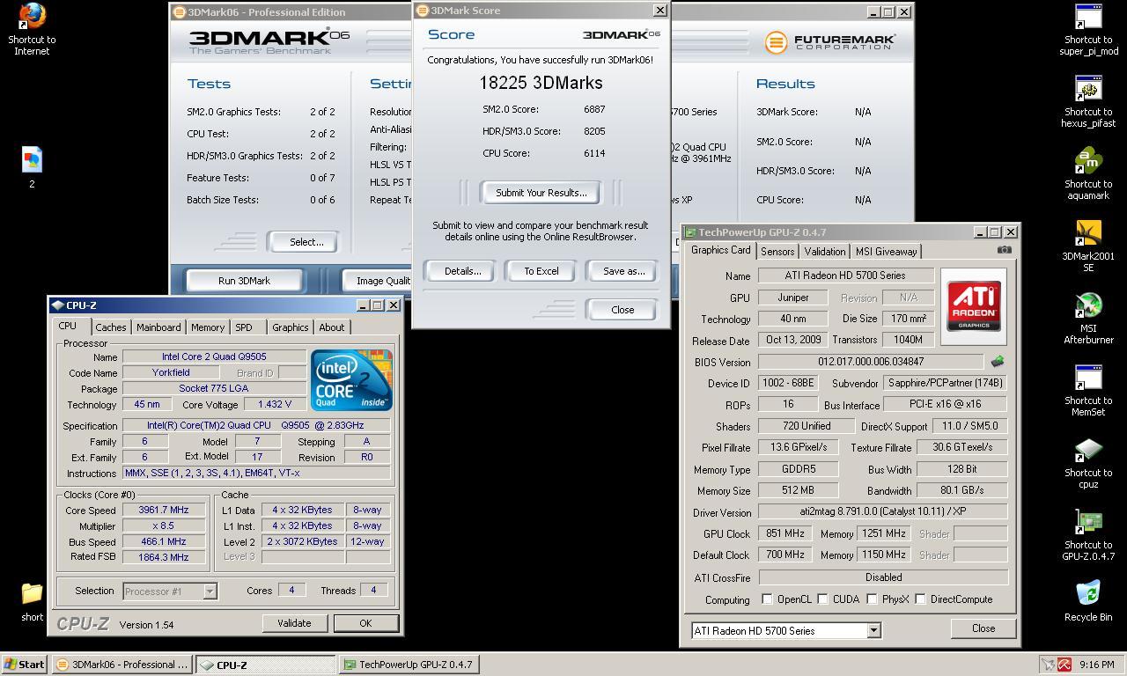Click Submit Your Results button
This screenshot has width=1127, height=676.
[x=541, y=193]
